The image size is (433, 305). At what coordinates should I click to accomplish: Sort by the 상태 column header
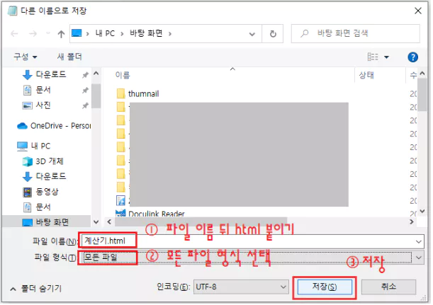click(366, 75)
